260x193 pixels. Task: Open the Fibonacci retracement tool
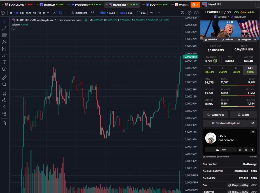pyautogui.click(x=4, y=35)
